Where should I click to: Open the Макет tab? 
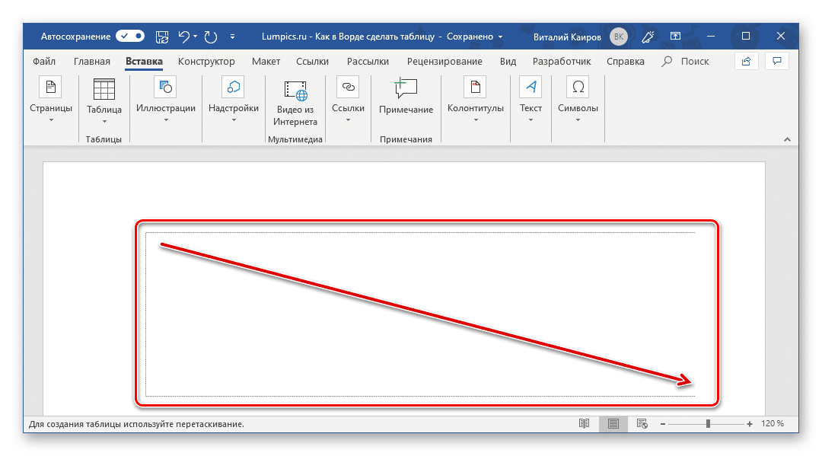266,62
